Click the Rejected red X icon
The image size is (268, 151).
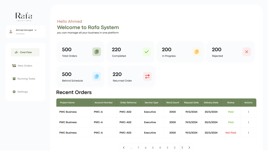246,52
